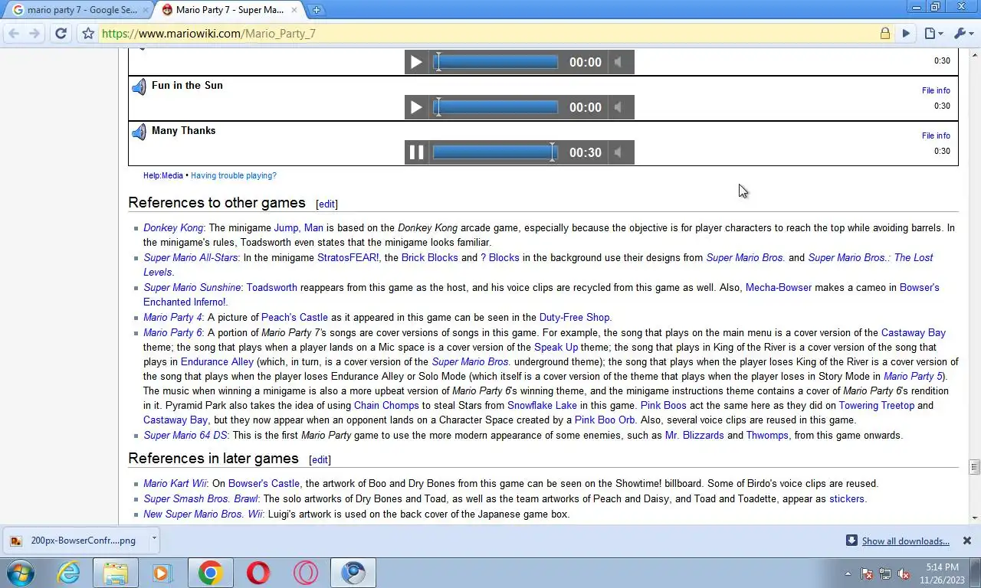This screenshot has height=588, width=981.
Task: Follow the Mr. Blizzards link
Action: coord(694,435)
